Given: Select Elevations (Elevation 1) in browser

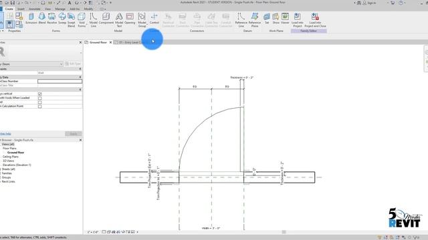Looking at the screenshot, I should [17, 165].
